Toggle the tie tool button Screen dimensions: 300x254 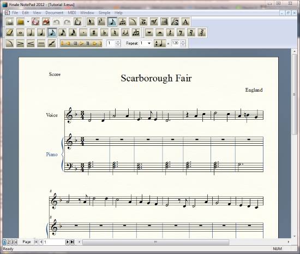point(125,33)
